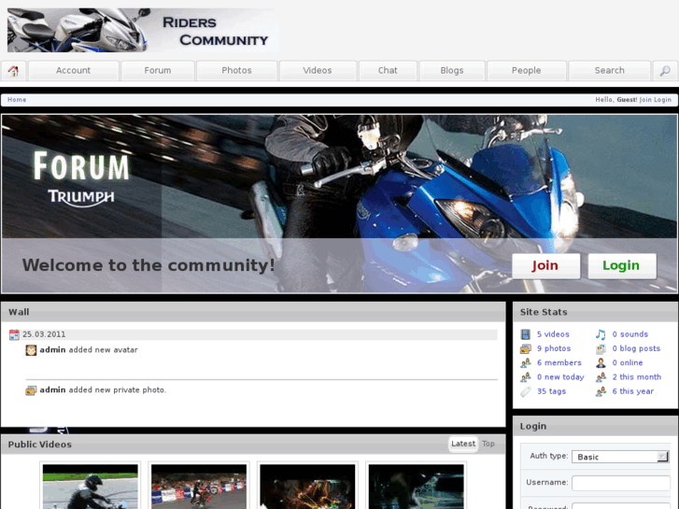Screen dimensions: 679x509
Task: Open the Auth type dropdown
Action: tap(620, 457)
